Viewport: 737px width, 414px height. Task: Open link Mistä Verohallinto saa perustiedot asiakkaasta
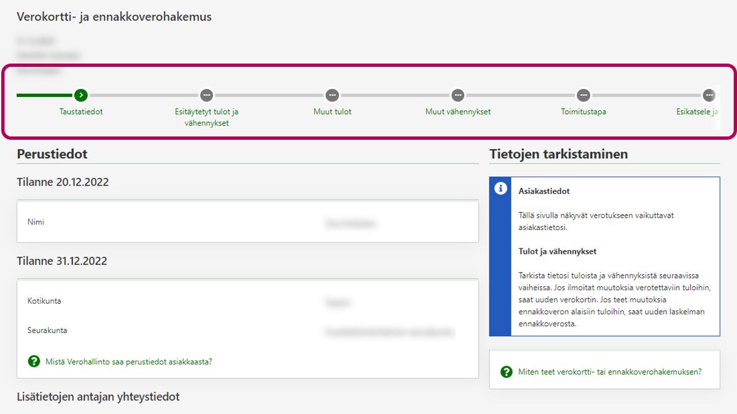point(129,362)
